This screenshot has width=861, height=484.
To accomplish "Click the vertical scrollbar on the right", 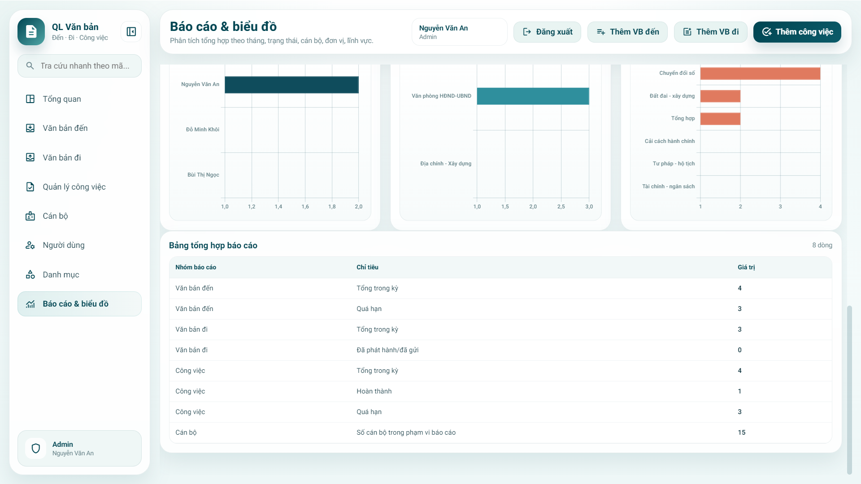I will pyautogui.click(x=849, y=389).
